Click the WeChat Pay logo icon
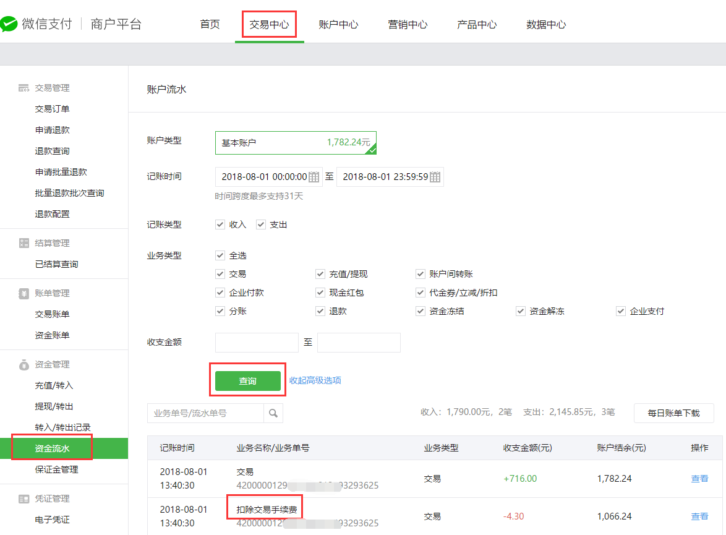 (x=9, y=24)
